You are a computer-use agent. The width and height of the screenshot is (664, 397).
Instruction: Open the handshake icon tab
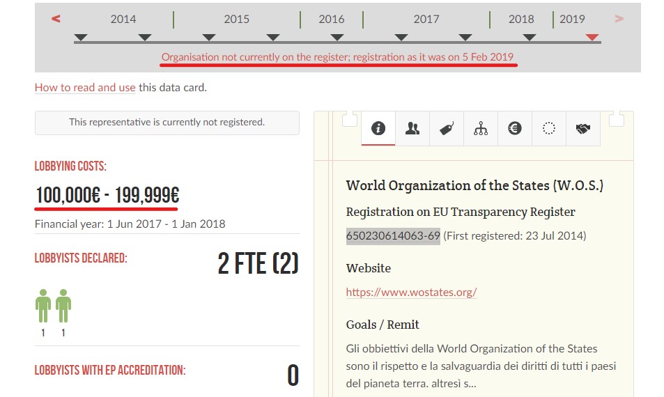point(583,128)
